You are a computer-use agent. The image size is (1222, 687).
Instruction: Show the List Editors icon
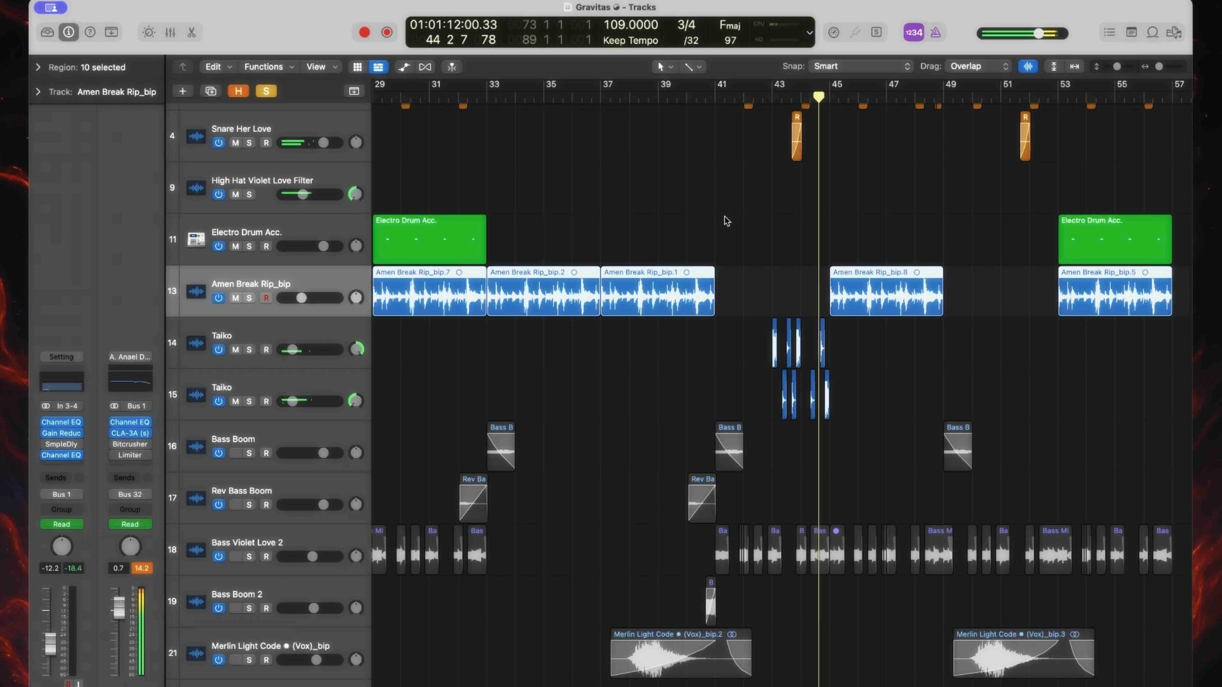click(x=1109, y=32)
